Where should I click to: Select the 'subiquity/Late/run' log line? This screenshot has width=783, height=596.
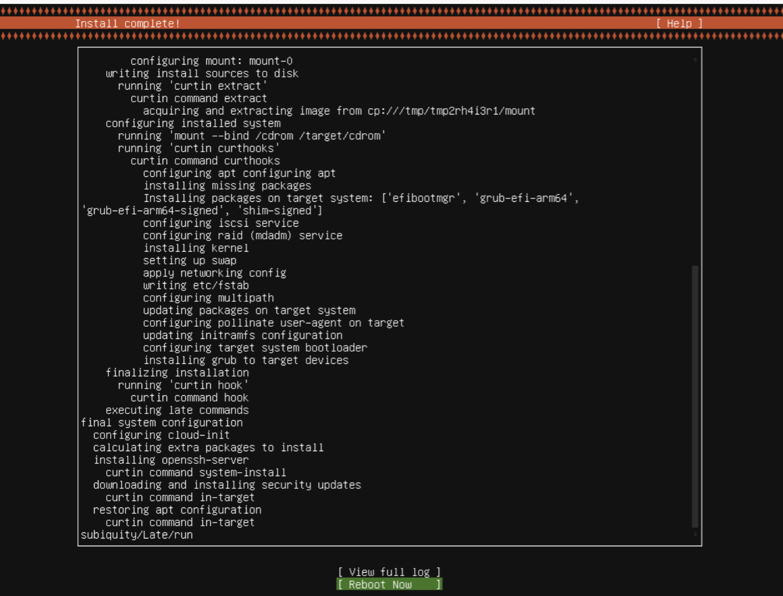coord(137,535)
